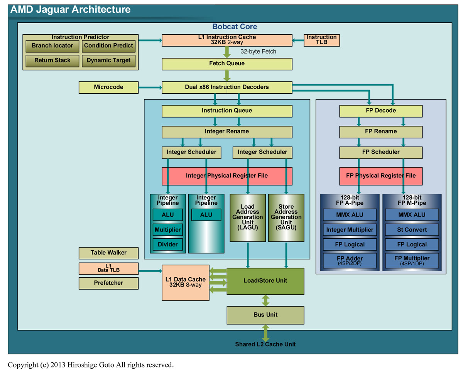
Task: Select the Bus Unit block
Action: click(265, 315)
